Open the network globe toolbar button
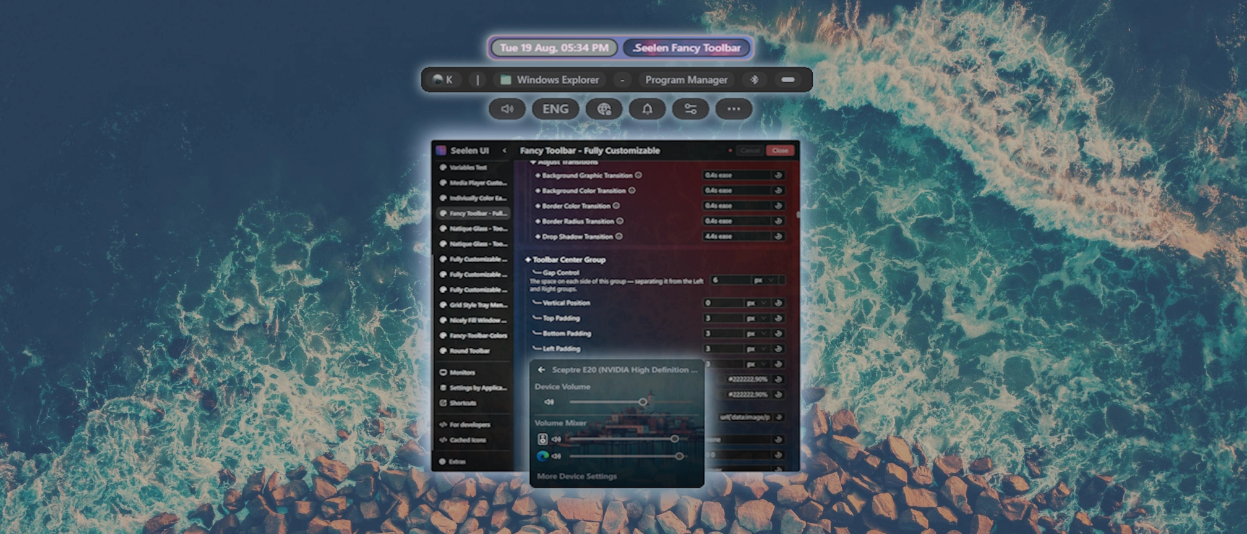This screenshot has width=1247, height=534. coord(604,109)
